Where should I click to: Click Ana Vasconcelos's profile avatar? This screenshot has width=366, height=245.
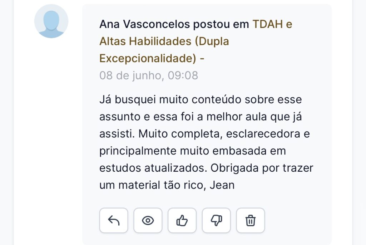click(51, 21)
